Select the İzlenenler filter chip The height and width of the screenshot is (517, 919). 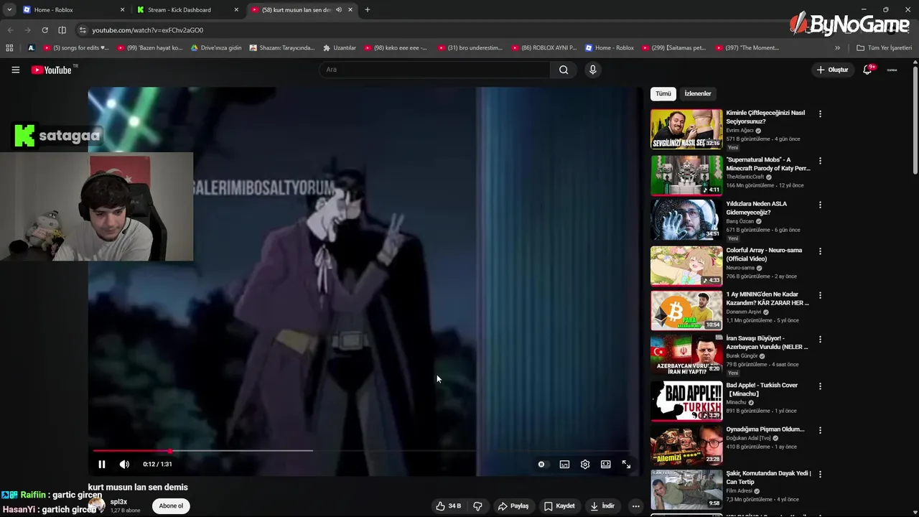(697, 93)
